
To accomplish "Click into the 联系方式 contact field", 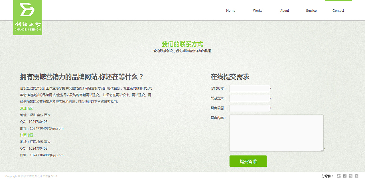I will pos(250,99).
